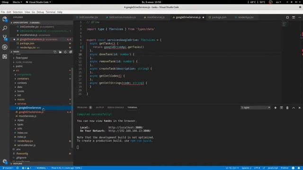
Task: Switch to the OUTPUT panel tab
Action: [x=100, y=108]
